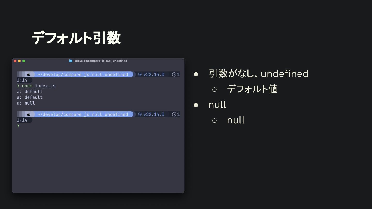Click the second prompt directory path segment
372x209 pixels.
[x=83, y=114]
